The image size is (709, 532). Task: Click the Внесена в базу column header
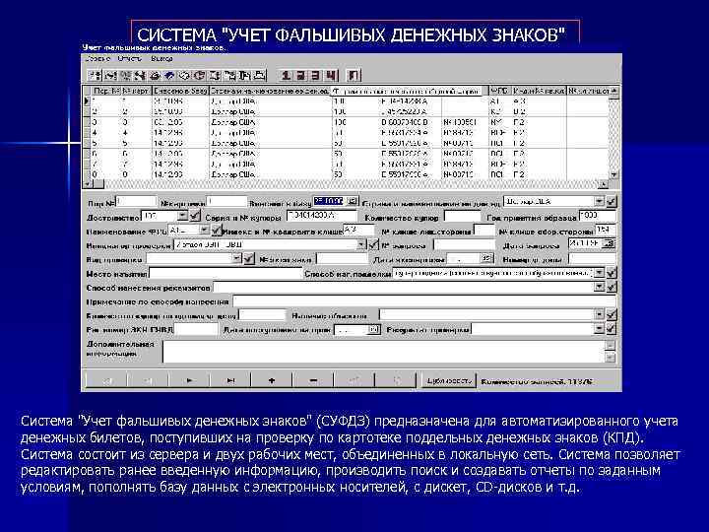[x=180, y=91]
